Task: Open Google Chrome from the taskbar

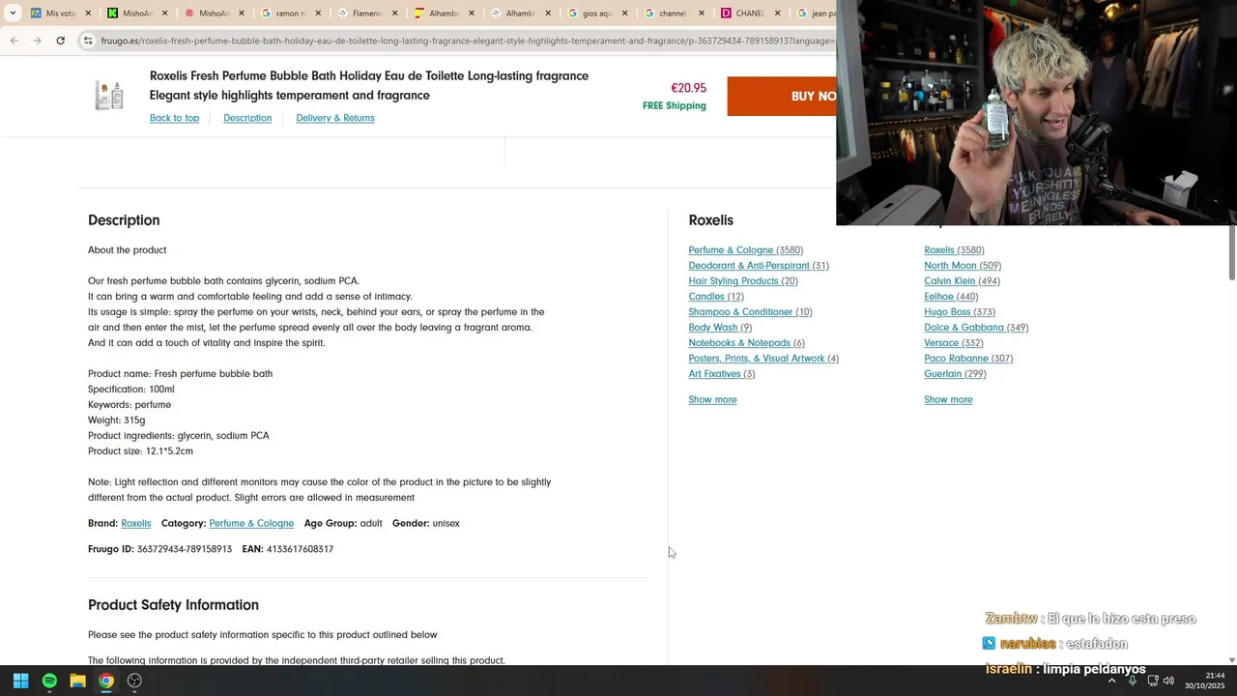Action: coord(106,681)
